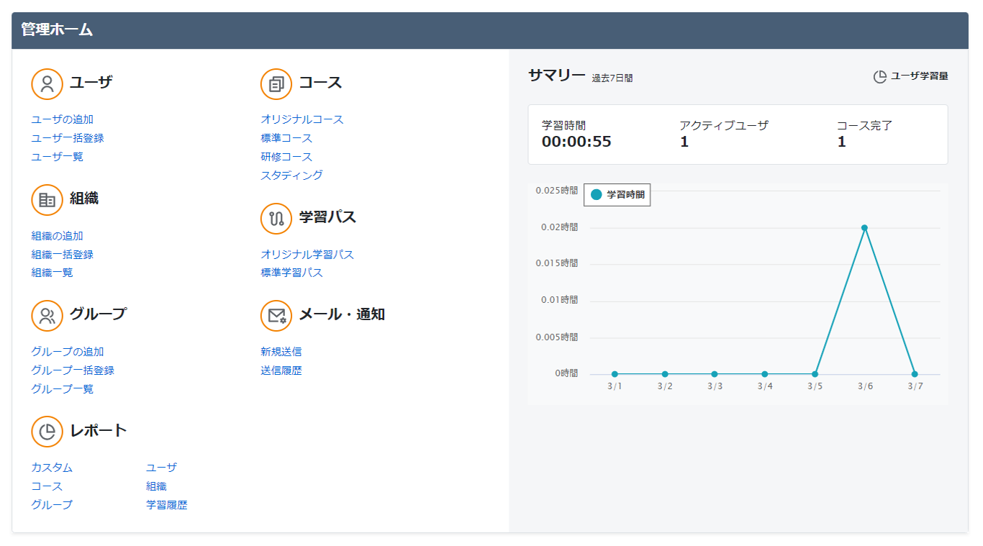Click the 学習パス section path icon
Screen dimensions: 983x546
click(x=276, y=218)
